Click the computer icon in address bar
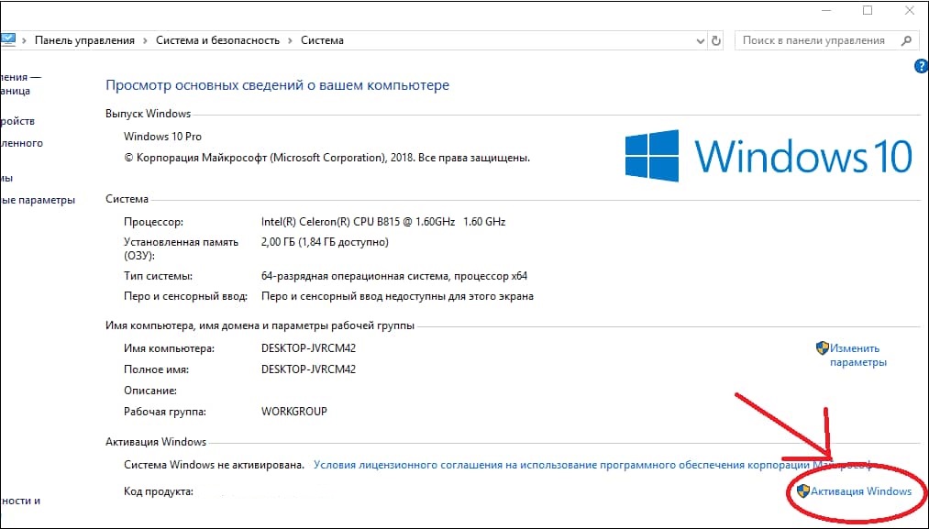 [7, 40]
